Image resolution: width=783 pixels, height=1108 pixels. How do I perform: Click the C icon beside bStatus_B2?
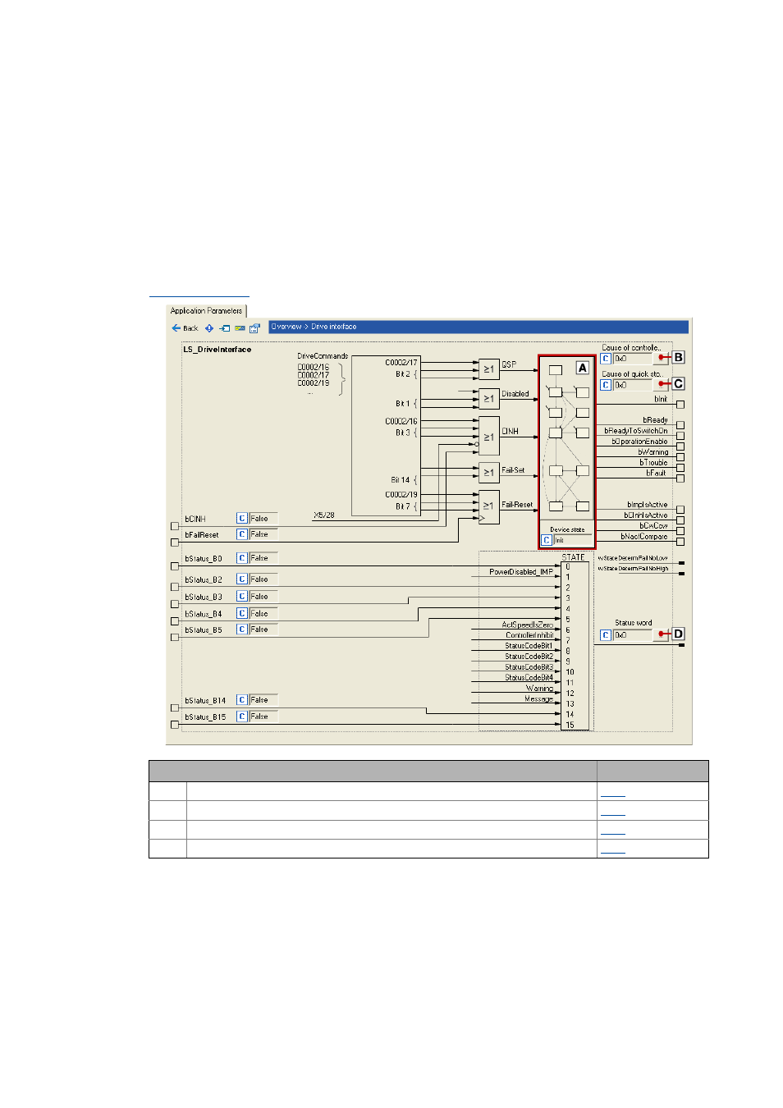[242, 579]
